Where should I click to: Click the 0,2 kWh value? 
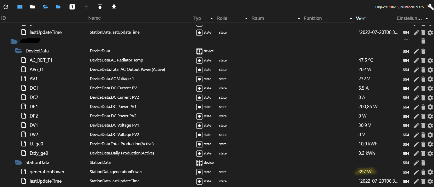pyautogui.click(x=367, y=153)
